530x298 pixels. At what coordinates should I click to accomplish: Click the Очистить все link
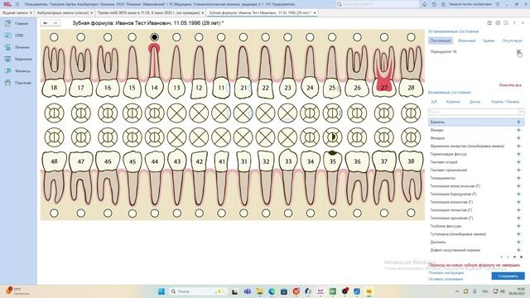click(x=510, y=85)
